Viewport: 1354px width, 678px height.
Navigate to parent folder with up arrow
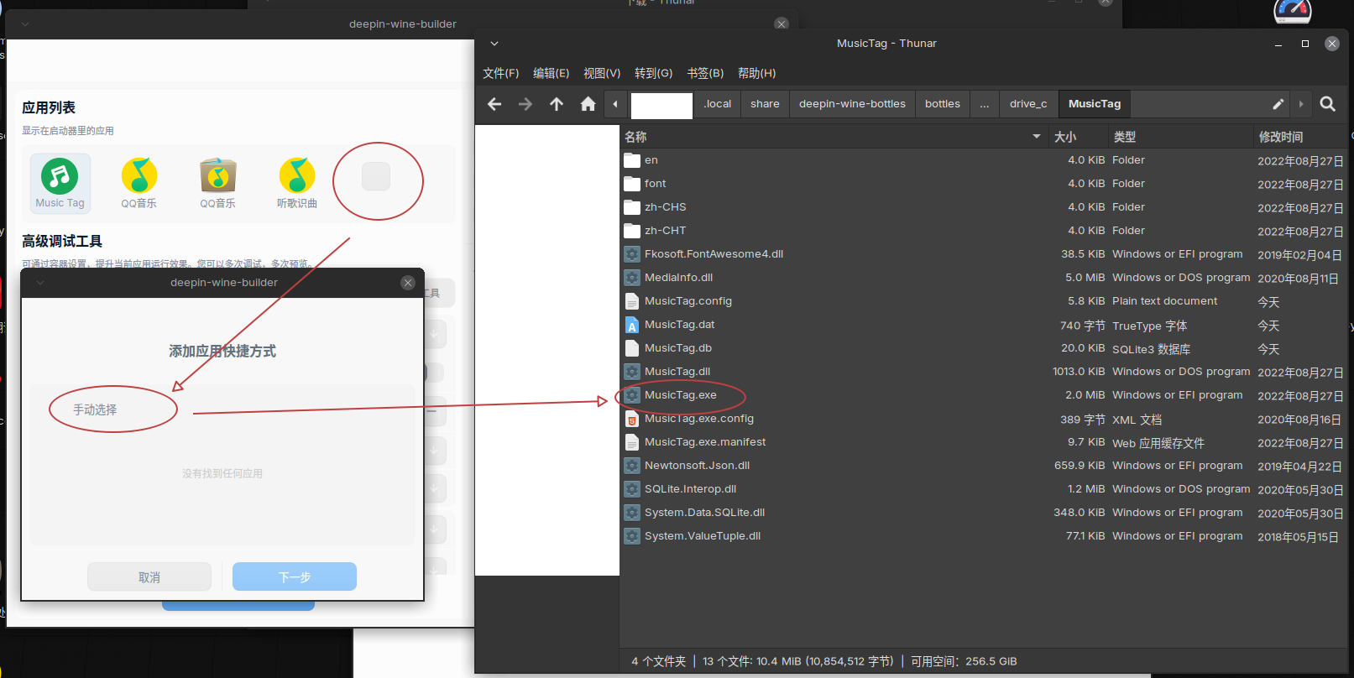click(557, 104)
